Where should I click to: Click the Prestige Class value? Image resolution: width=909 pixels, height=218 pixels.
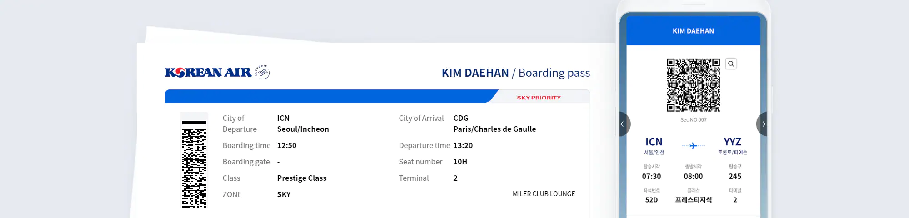pos(302,178)
